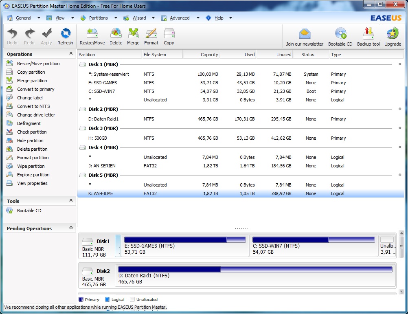
Task: Refresh the disk list
Action: point(65,36)
